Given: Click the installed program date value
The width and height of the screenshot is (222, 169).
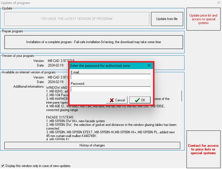Looking at the screenshot, I should (56, 65).
